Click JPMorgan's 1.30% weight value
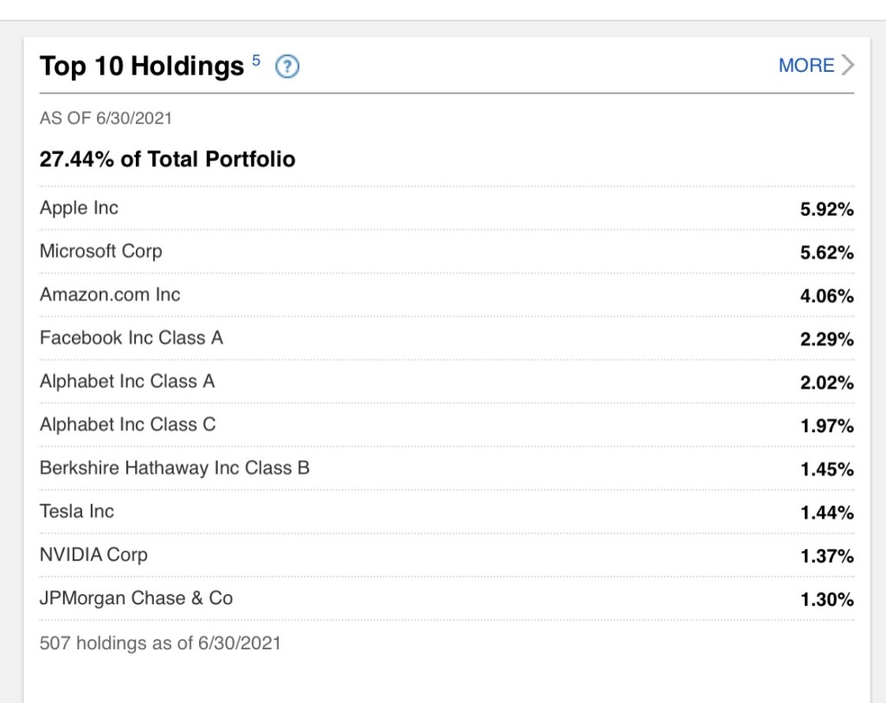 [x=827, y=599]
